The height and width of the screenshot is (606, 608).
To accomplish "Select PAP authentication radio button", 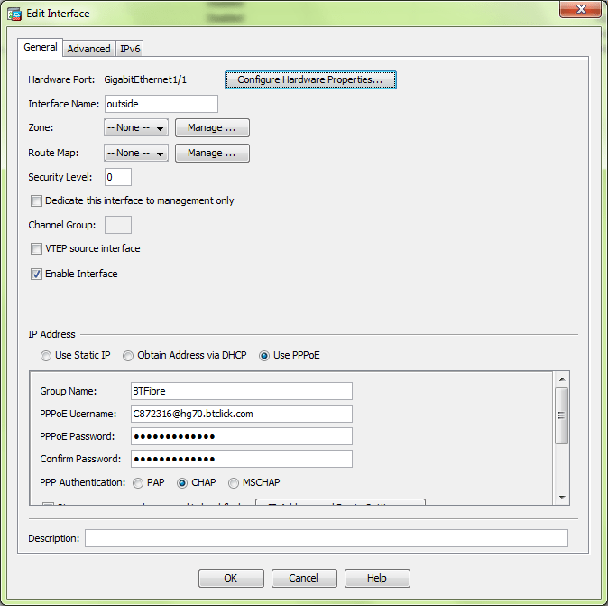I will 139,483.
